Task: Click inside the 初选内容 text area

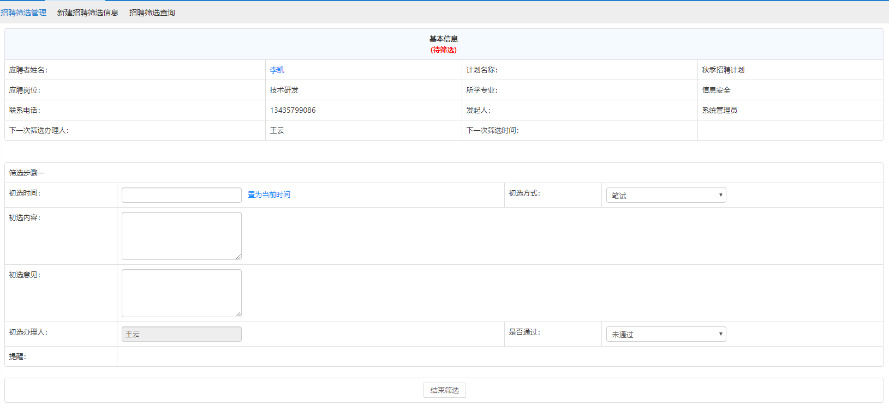Action: [181, 235]
